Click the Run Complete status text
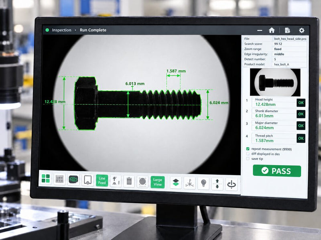 pyautogui.click(x=93, y=30)
